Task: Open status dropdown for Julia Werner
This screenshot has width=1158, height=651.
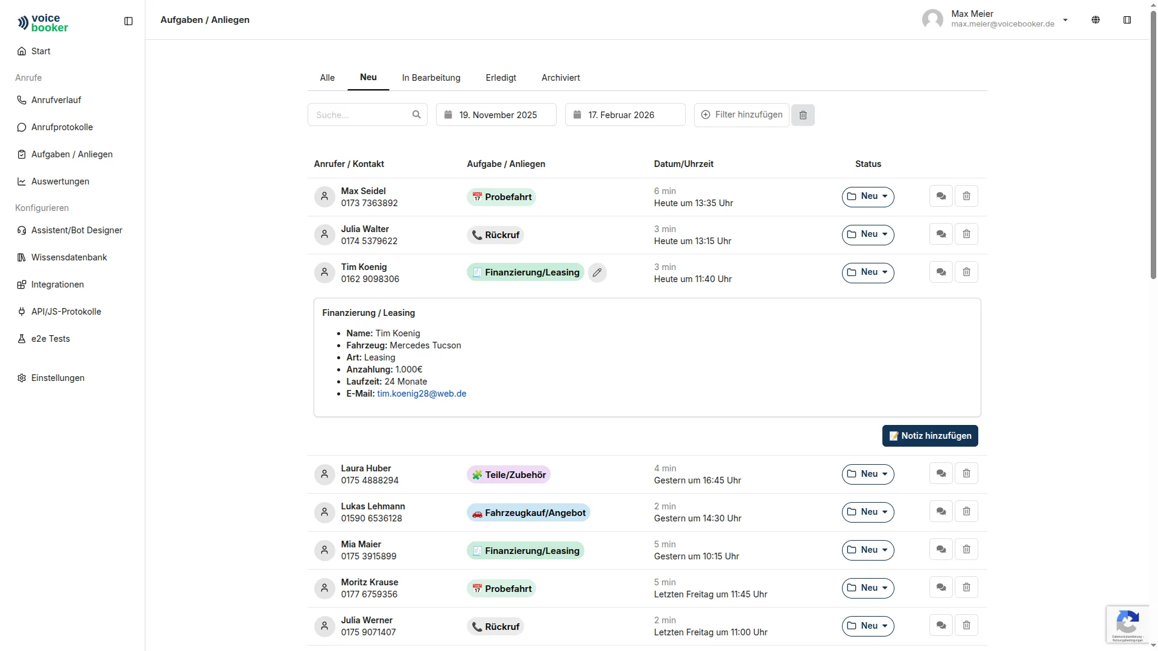Action: 867,626
